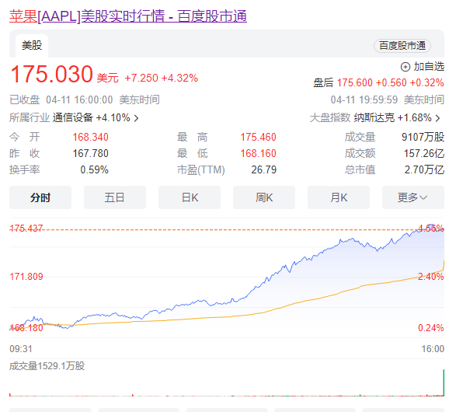Click after-hours price 175.600
Viewport: 456px width, 412px height.
[354, 83]
